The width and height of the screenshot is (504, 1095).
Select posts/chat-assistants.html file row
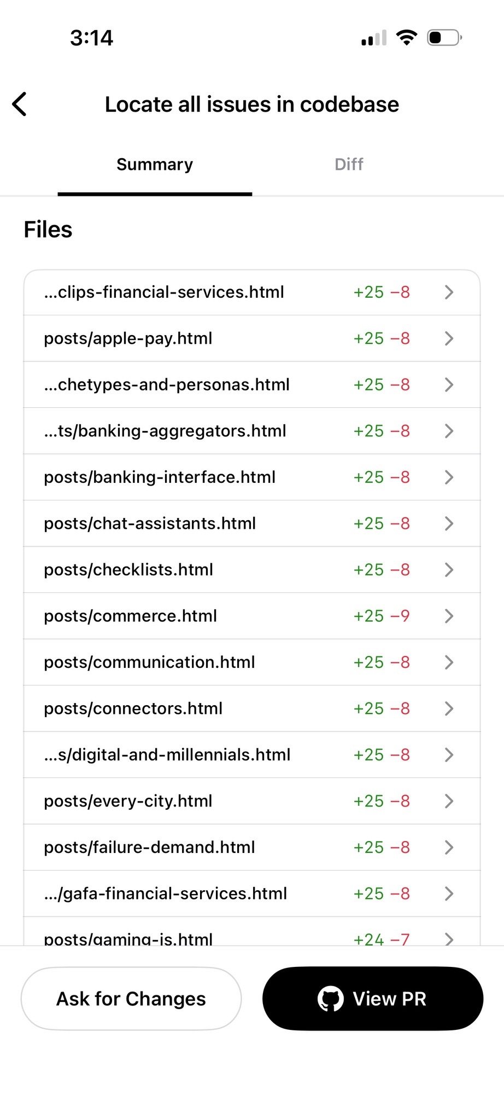(150, 523)
